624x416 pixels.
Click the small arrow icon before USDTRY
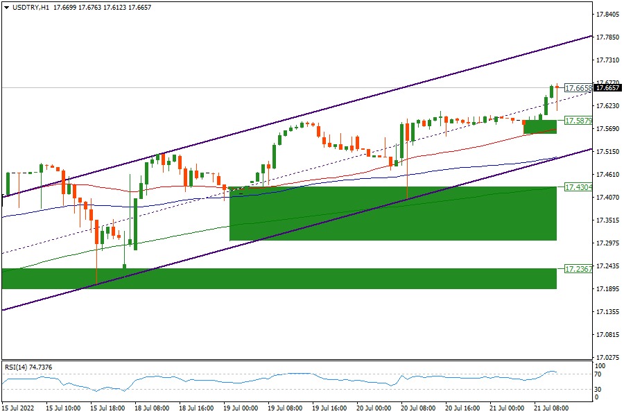tap(6, 7)
